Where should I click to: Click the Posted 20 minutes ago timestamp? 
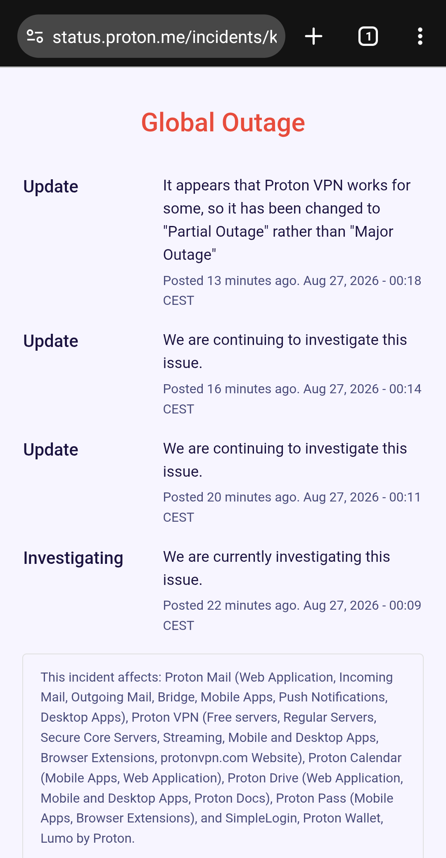pyautogui.click(x=292, y=507)
